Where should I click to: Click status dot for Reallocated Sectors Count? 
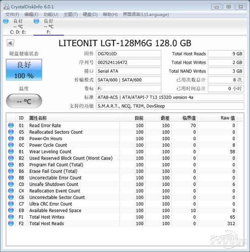point(11,132)
